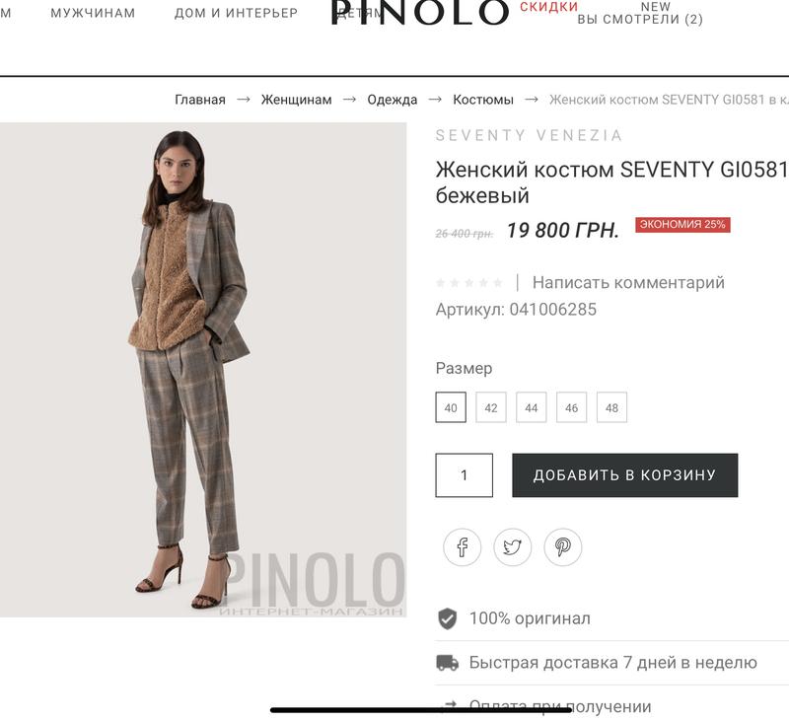The image size is (789, 720).
Task: Navigate to Костюмы breadcrumb
Action: tap(483, 100)
